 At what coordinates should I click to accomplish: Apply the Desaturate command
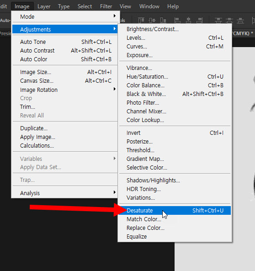[x=175, y=210]
